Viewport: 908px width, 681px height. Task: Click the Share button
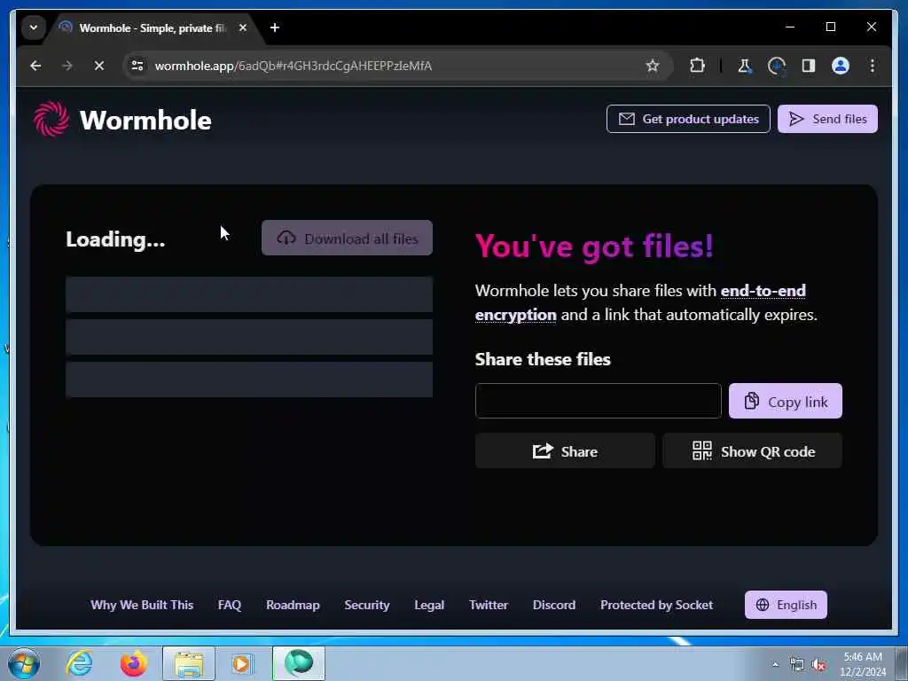(x=565, y=451)
